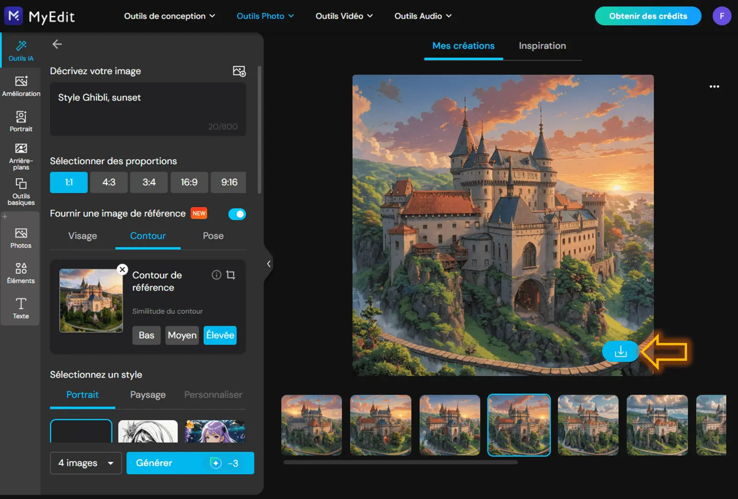Open the 4 images count dropdown
This screenshot has width=738, height=499.
(86, 463)
